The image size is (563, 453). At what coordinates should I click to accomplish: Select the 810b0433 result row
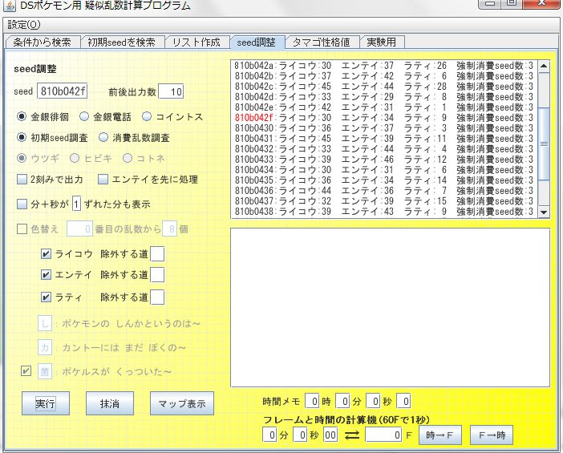[x=384, y=160]
